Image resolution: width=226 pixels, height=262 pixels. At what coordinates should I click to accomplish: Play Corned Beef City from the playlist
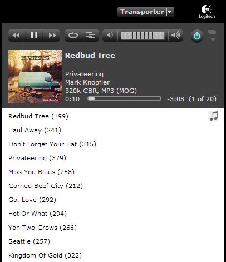click(46, 186)
